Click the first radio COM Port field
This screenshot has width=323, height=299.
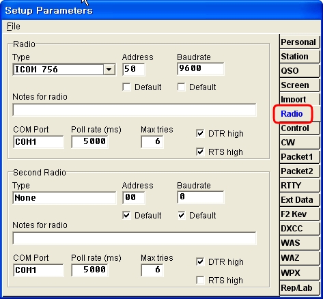coord(38,142)
